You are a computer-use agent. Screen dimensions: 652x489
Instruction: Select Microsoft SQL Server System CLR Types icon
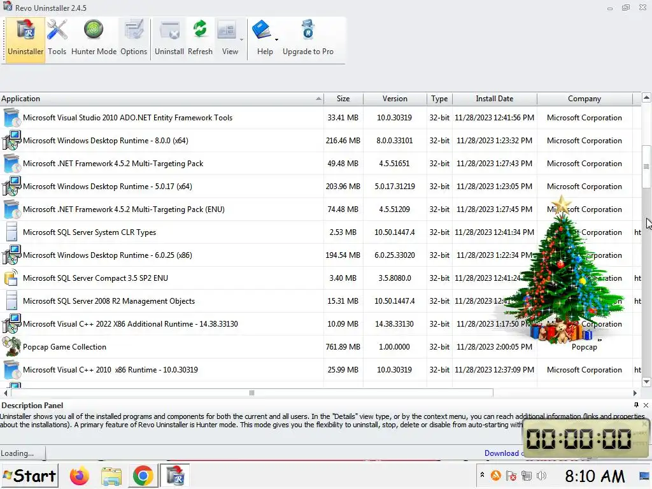click(x=11, y=232)
